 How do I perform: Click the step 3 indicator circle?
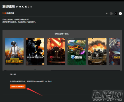pyautogui.click(x=120, y=14)
